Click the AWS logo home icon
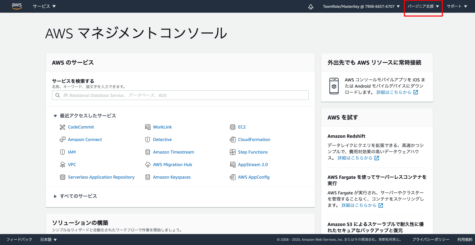The height and width of the screenshot is (245, 475). pyautogui.click(x=17, y=6)
